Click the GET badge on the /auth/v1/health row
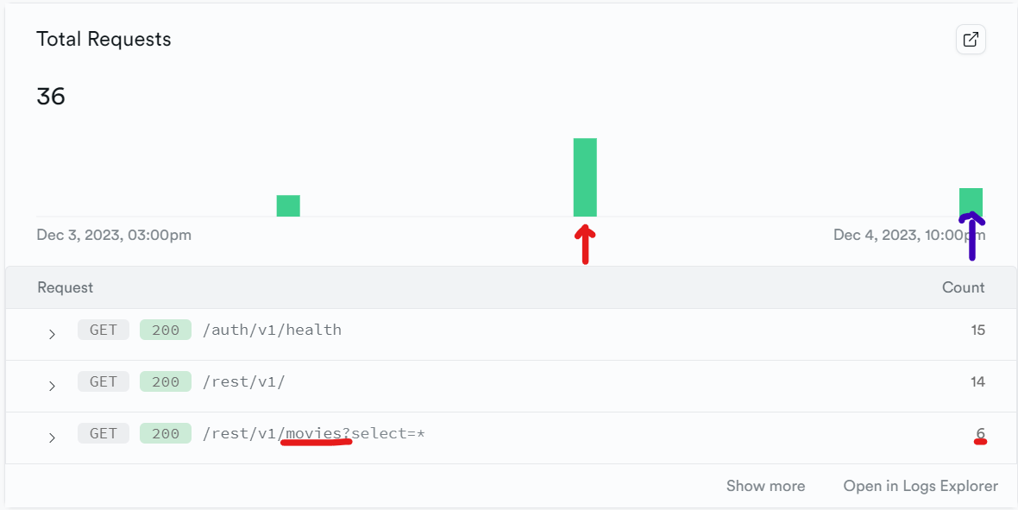1018x510 pixels. (x=103, y=329)
